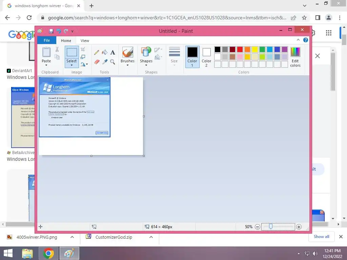Image resolution: width=347 pixels, height=260 pixels.
Task: Click zoom out minus button in Paint
Action: coord(258,226)
